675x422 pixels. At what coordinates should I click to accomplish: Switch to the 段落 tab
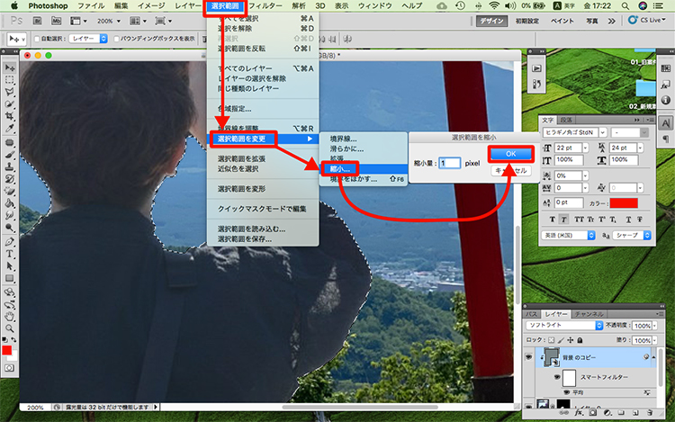tap(566, 120)
